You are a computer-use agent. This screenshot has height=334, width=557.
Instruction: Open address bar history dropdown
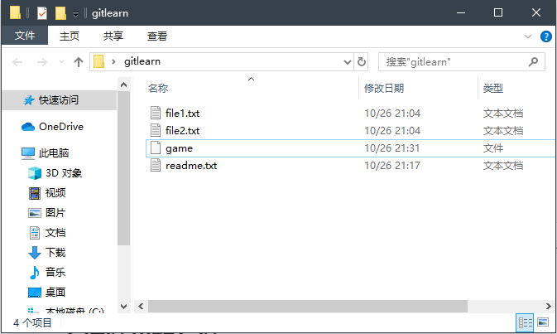[x=348, y=62]
